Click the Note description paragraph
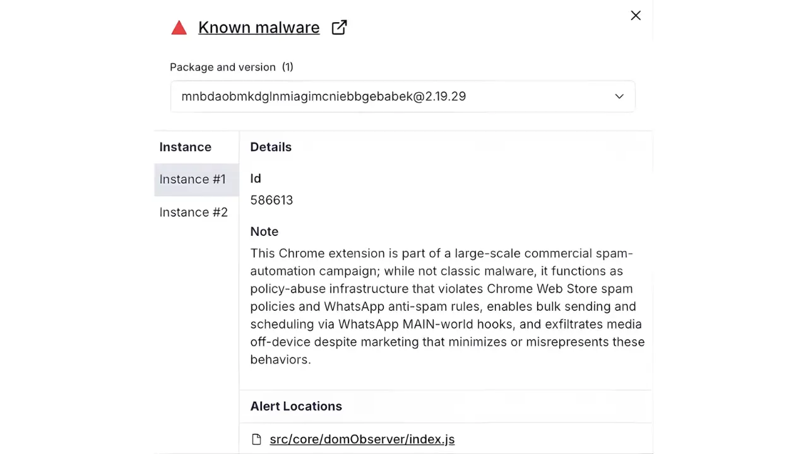The width and height of the screenshot is (808, 454). point(447,306)
